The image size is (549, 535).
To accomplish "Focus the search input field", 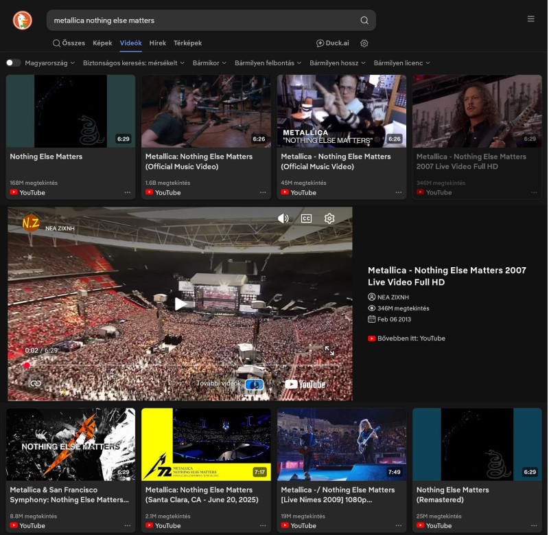I will coord(205,21).
